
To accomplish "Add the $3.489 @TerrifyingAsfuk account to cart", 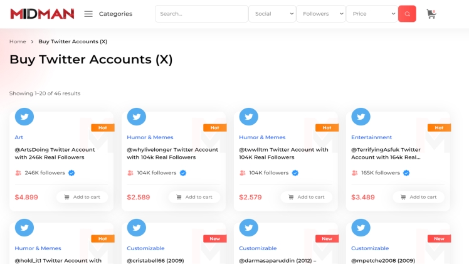I will coord(418,197).
